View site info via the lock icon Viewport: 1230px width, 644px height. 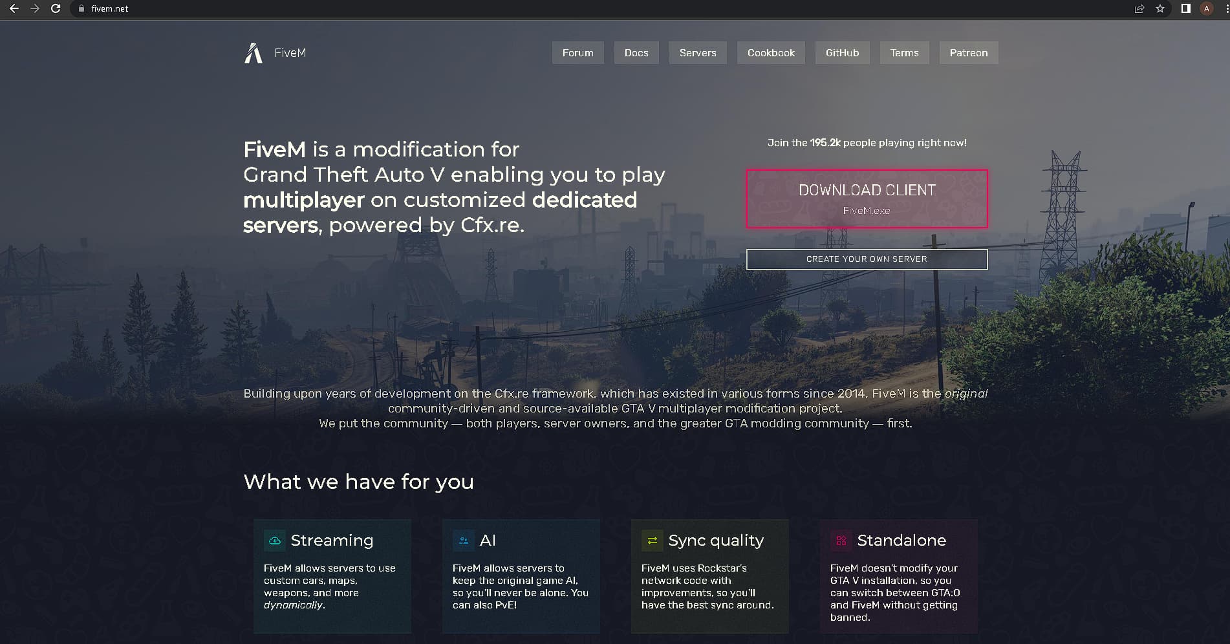[81, 8]
